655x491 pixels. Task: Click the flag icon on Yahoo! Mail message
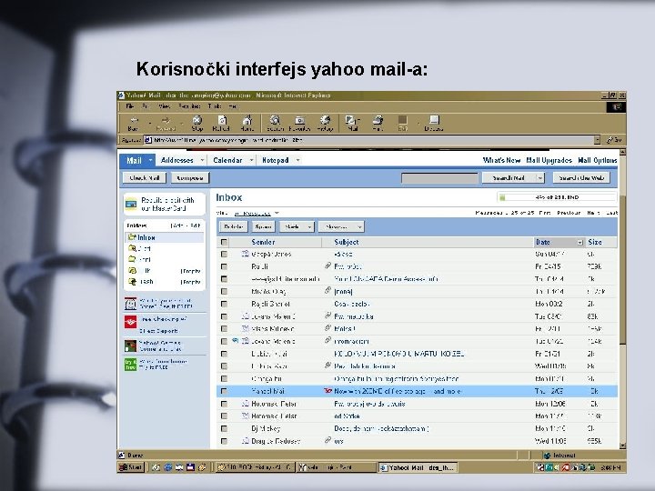click(327, 391)
